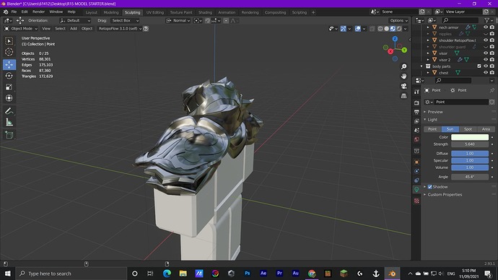Toggle viewport overlays button
This screenshot has width=498, height=280.
pos(357,29)
